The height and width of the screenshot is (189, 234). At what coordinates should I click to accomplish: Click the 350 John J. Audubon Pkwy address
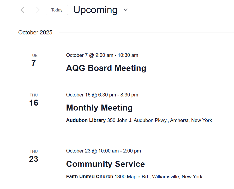[159, 120]
